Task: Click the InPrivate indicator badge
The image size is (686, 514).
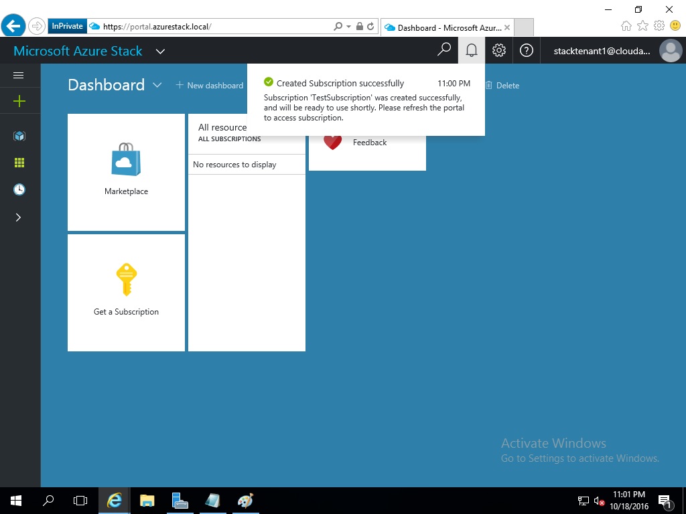Action: coord(68,26)
